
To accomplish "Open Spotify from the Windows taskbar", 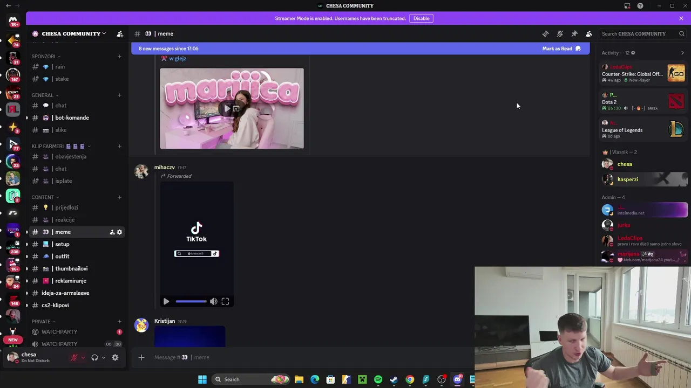I will [378, 379].
